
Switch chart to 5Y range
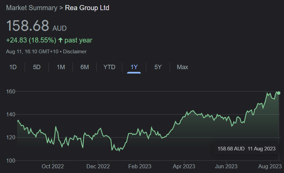point(158,67)
